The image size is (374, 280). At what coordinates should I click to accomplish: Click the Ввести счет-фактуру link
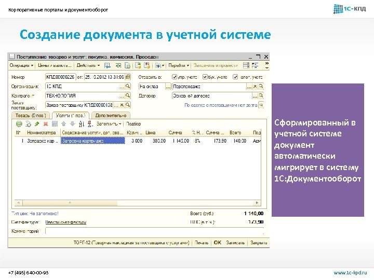66,222
